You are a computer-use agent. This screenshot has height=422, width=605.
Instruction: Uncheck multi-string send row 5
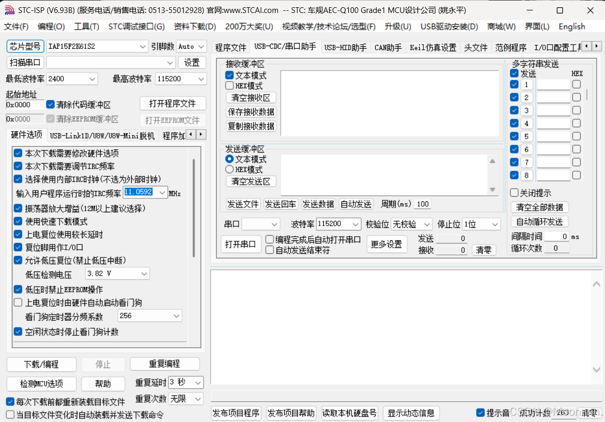[514, 136]
